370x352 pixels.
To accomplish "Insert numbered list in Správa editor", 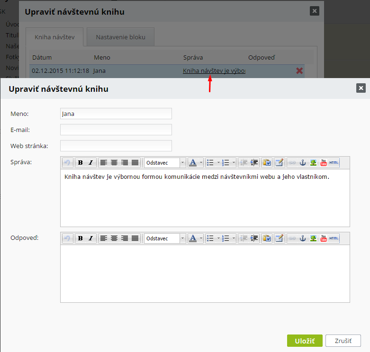I will 226,163.
